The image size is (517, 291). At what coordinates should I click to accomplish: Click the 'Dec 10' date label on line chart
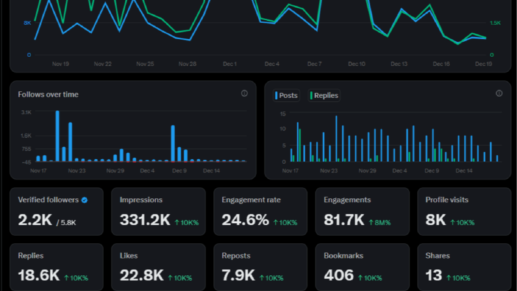tap(357, 64)
